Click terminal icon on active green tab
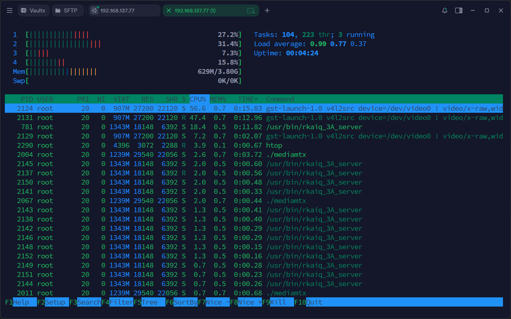The image size is (511, 319). (251, 10)
